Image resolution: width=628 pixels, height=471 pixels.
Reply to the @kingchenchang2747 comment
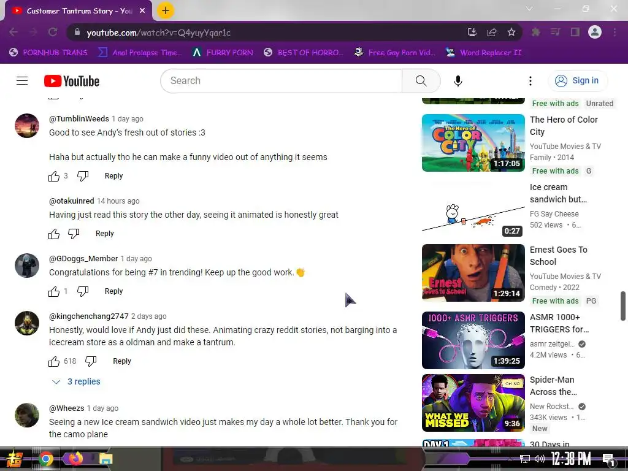coord(122,361)
